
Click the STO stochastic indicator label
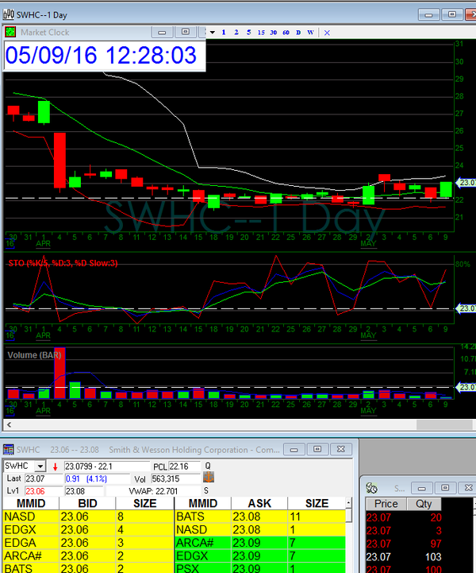62,263
